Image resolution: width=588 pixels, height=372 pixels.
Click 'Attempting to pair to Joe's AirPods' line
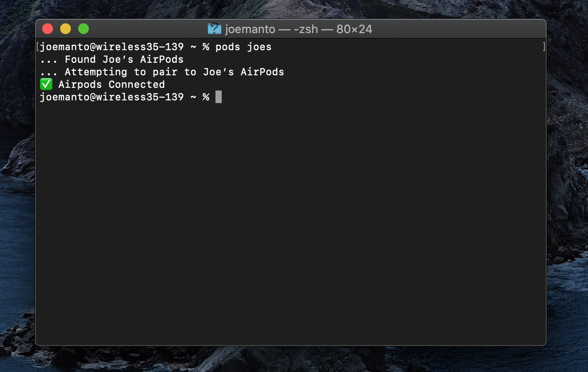pyautogui.click(x=175, y=72)
